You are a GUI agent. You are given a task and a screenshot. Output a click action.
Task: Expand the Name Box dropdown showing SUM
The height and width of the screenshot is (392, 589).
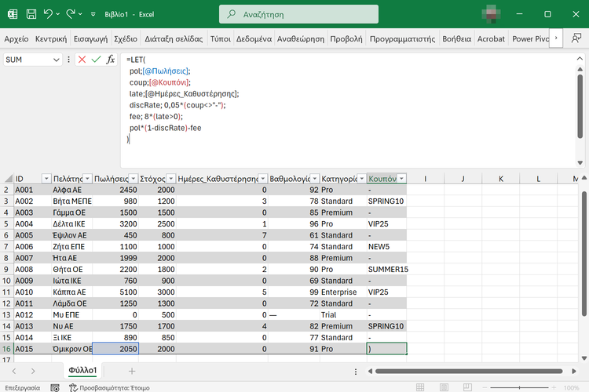(x=57, y=60)
